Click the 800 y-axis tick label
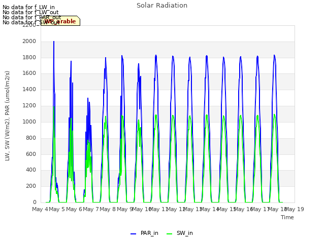Screen dimensions: 325x243 click(31, 138)
